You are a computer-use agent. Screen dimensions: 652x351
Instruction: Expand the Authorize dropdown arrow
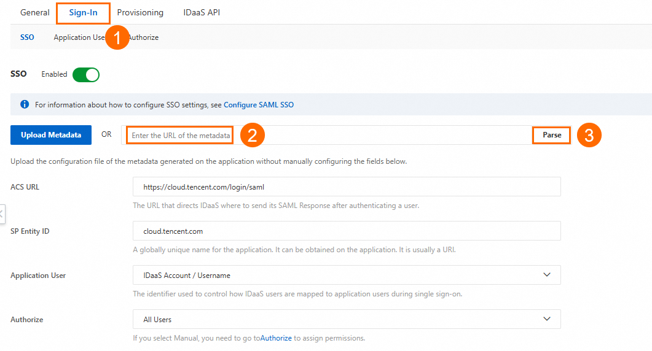coord(547,319)
